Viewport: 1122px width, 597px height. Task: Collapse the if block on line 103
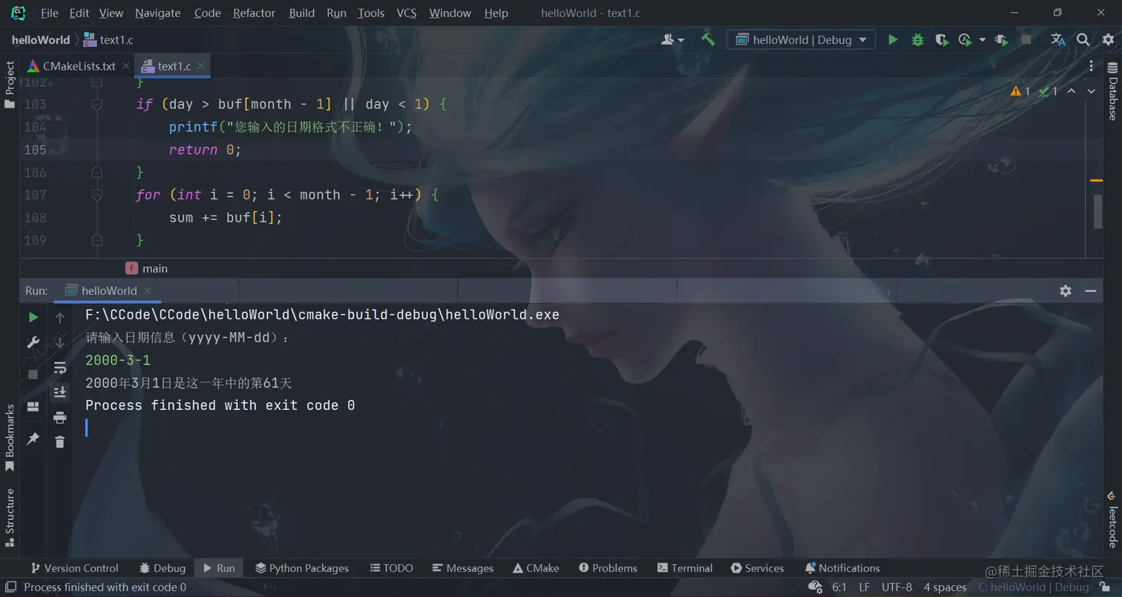click(96, 105)
